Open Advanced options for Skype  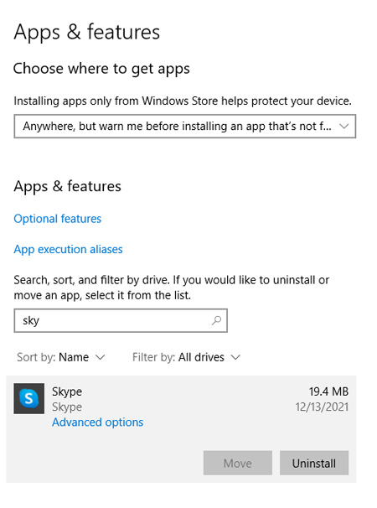click(x=97, y=422)
